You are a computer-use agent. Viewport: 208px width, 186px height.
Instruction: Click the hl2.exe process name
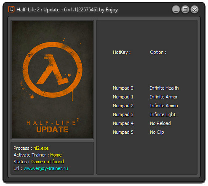pos(41,148)
